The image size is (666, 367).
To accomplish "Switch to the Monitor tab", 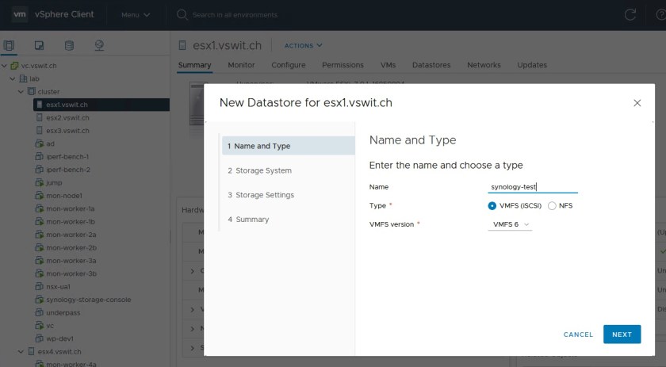I will (241, 65).
